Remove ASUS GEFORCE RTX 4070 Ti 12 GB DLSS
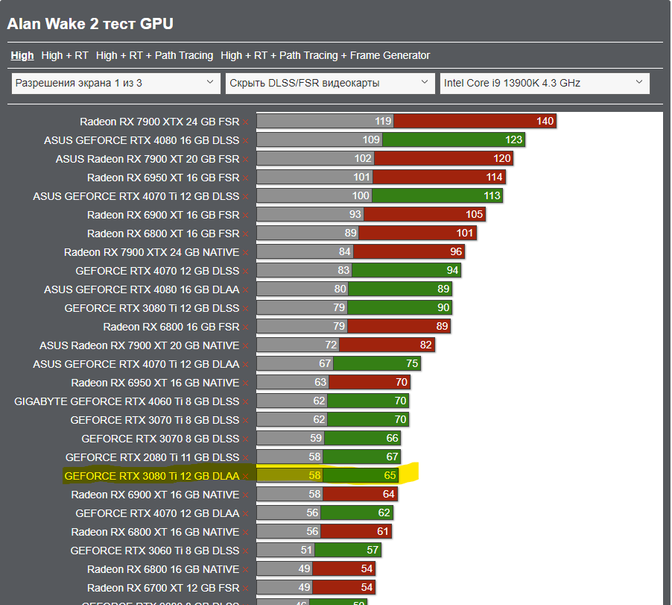 (x=246, y=197)
